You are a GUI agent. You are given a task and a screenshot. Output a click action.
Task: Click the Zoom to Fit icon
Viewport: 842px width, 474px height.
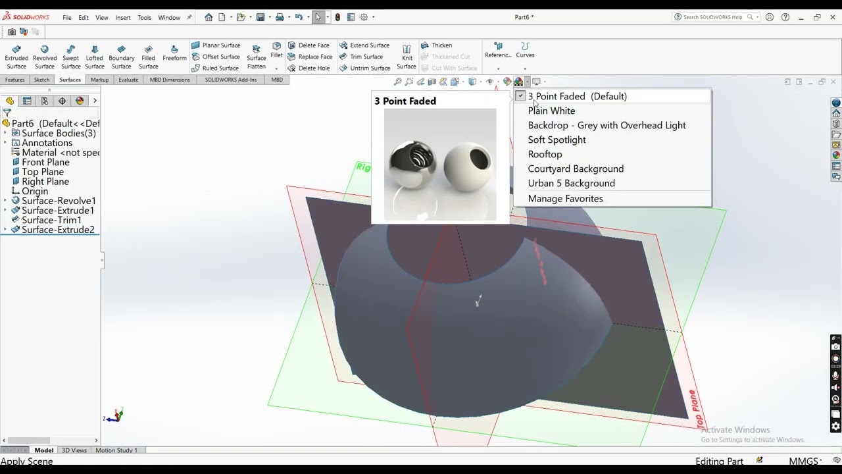(398, 82)
